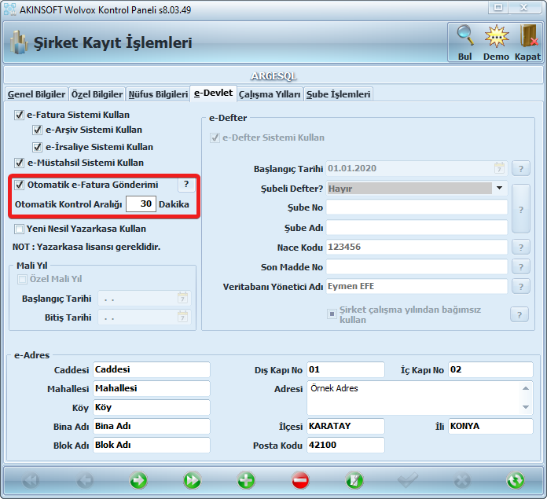Click Otomatik Kontrol Aralığı minutes field
This screenshot has height=499, width=547.
pos(141,204)
